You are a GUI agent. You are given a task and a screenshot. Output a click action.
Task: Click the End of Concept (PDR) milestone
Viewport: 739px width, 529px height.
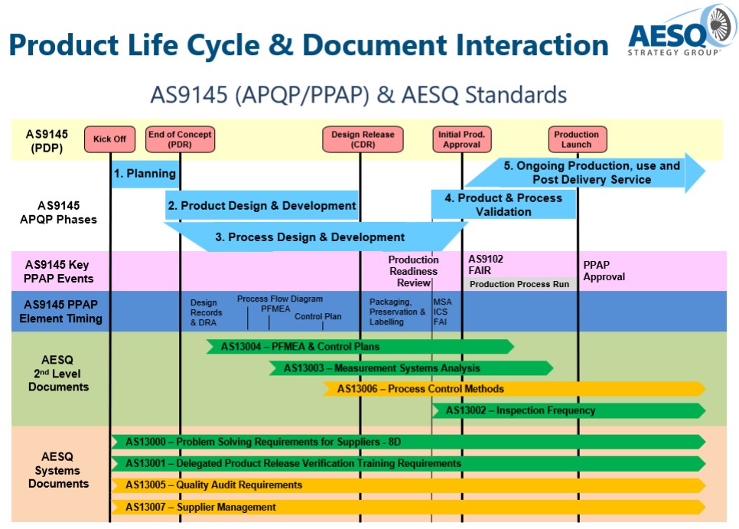(x=180, y=139)
